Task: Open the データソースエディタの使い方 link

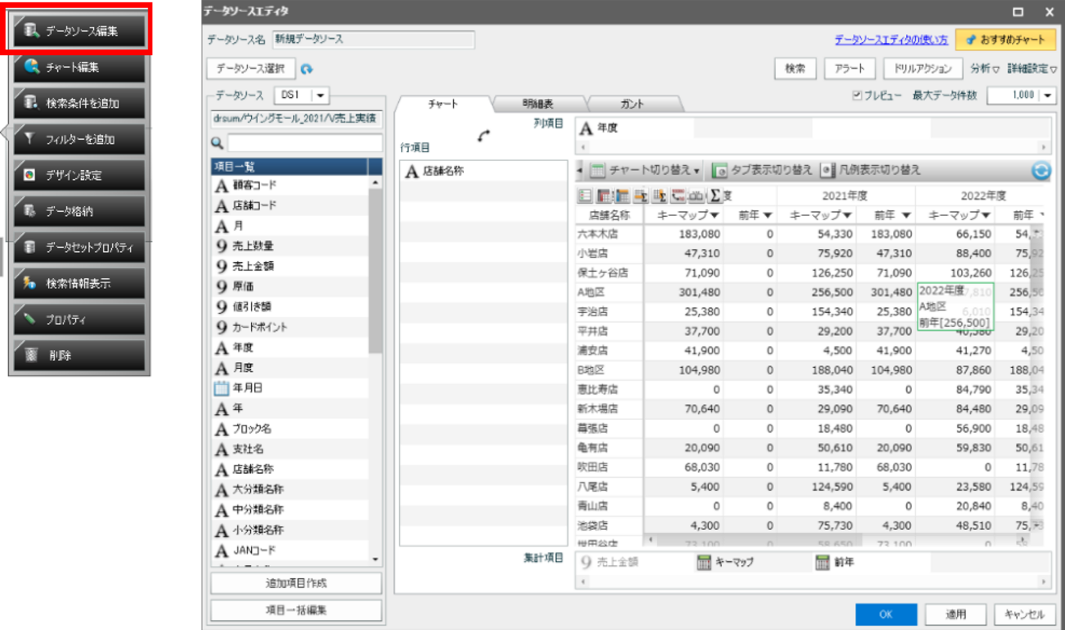Action: tap(891, 40)
